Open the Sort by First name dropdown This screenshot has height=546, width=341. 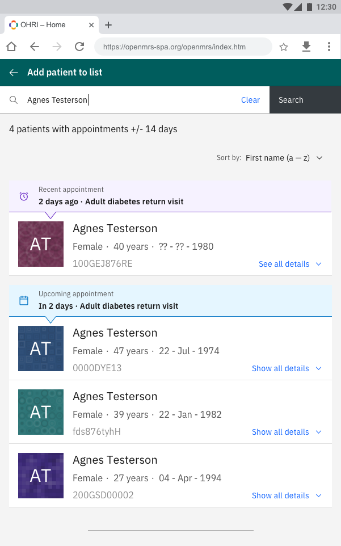pyautogui.click(x=284, y=158)
